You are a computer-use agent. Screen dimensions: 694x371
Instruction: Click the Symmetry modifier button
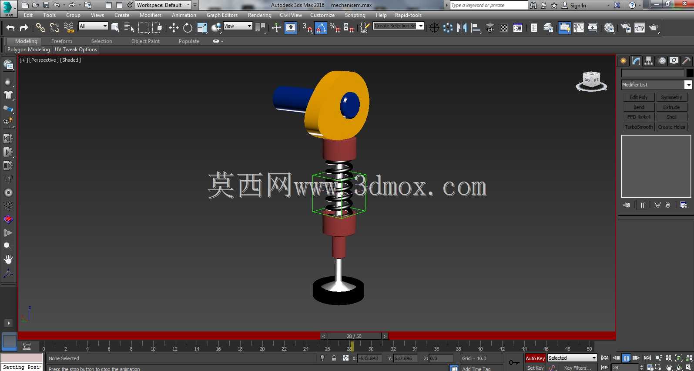coord(671,97)
